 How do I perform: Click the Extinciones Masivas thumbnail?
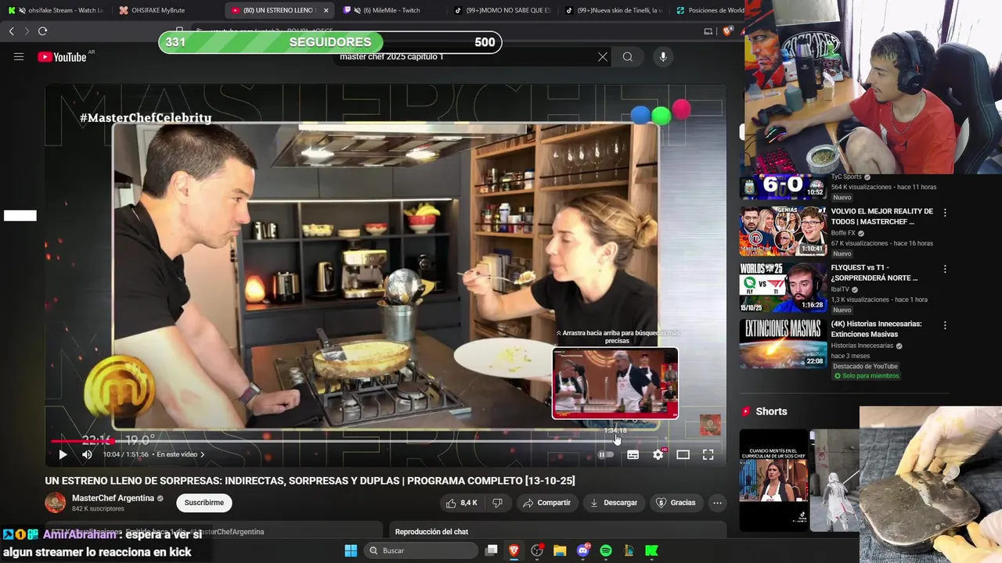[784, 343]
